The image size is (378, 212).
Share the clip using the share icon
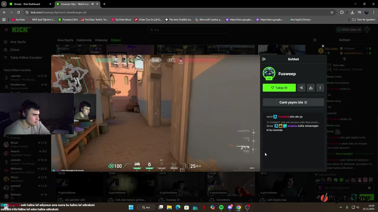pyautogui.click(x=301, y=88)
